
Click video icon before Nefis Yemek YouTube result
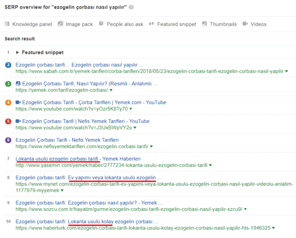click(18, 121)
